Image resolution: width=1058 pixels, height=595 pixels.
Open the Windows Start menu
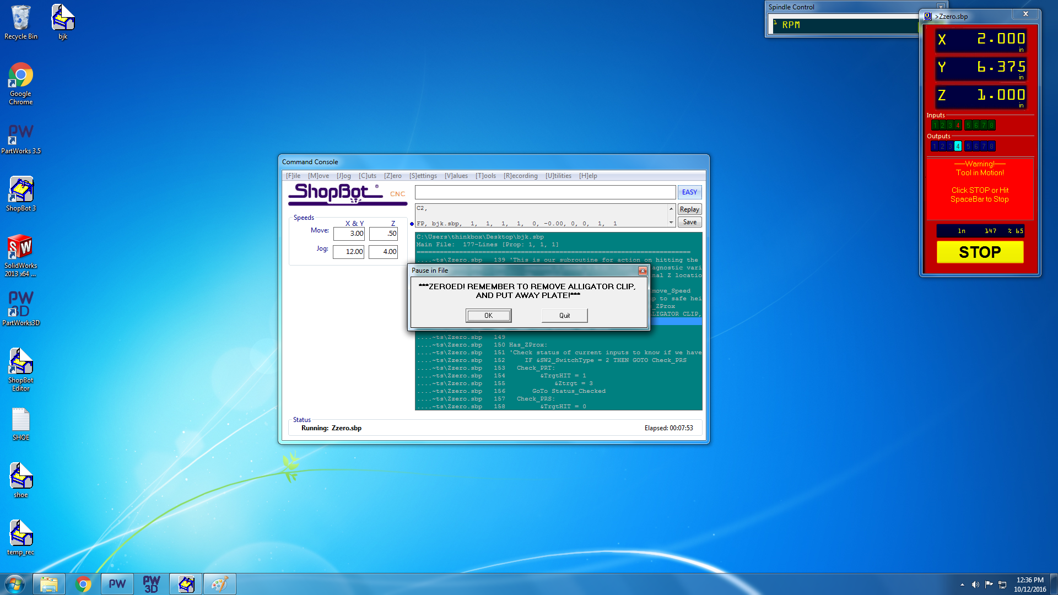15,584
